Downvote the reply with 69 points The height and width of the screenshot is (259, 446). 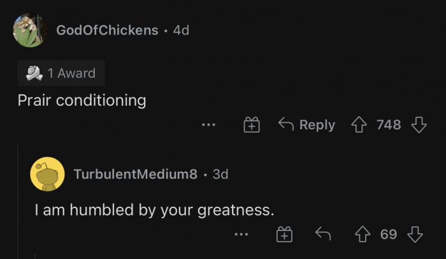(x=415, y=235)
